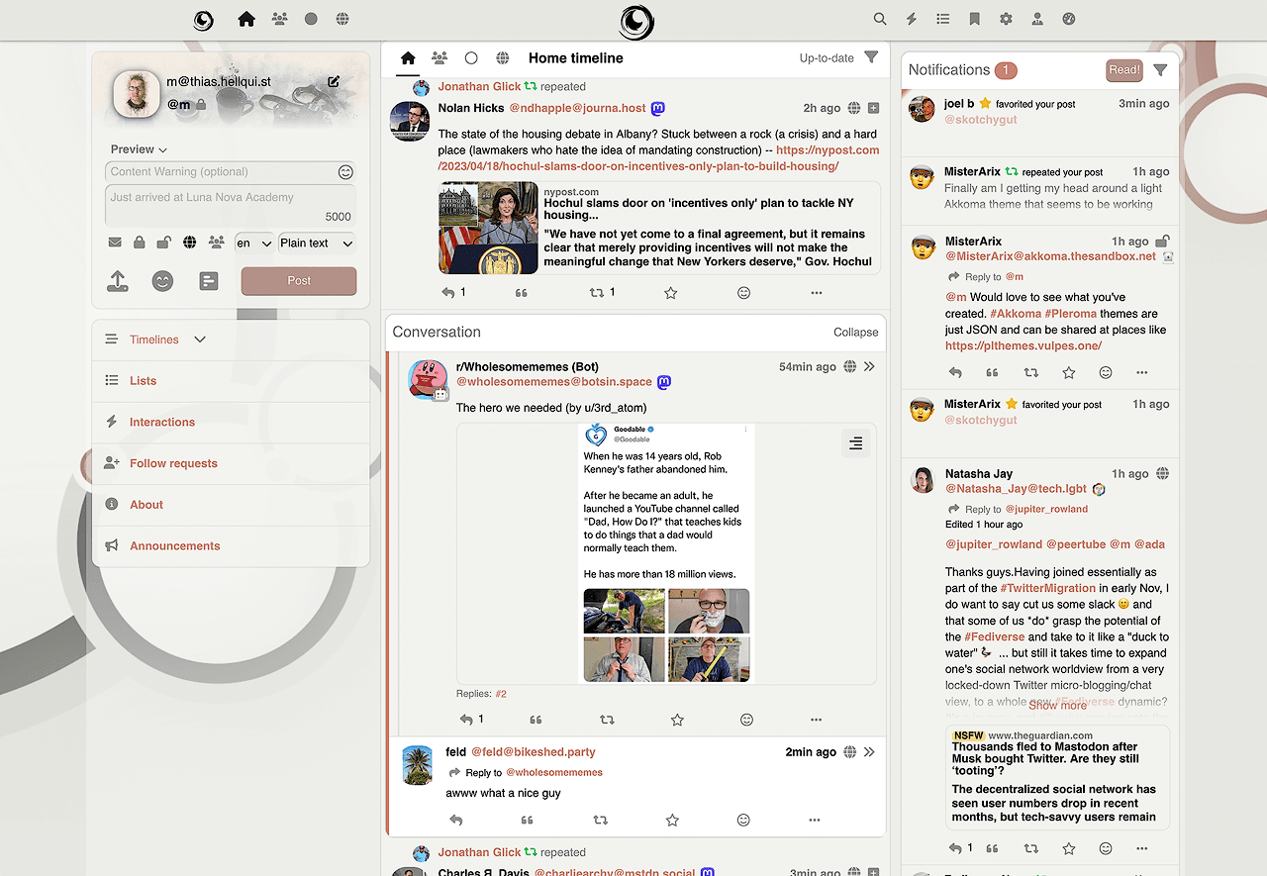The width and height of the screenshot is (1267, 876).
Task: Expand the Wholesomememes post with double chevron
Action: point(869,366)
